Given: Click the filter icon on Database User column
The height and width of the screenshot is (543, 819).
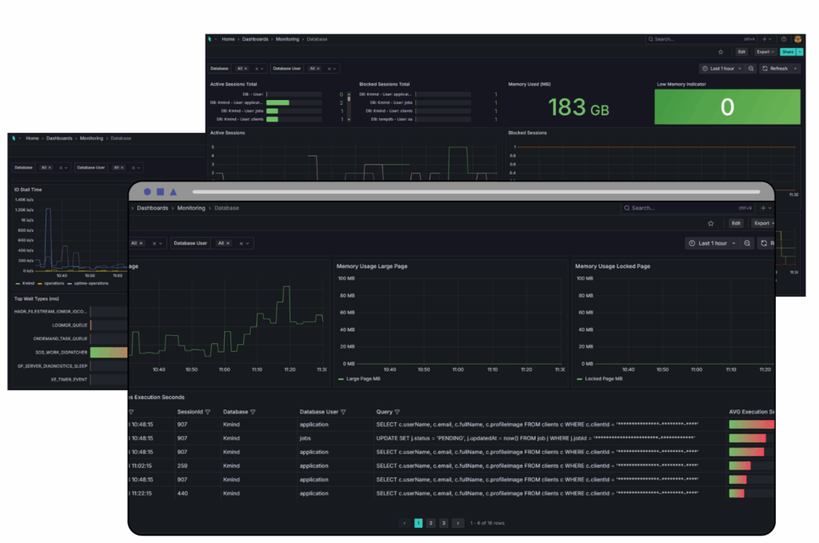Looking at the screenshot, I should click(342, 412).
